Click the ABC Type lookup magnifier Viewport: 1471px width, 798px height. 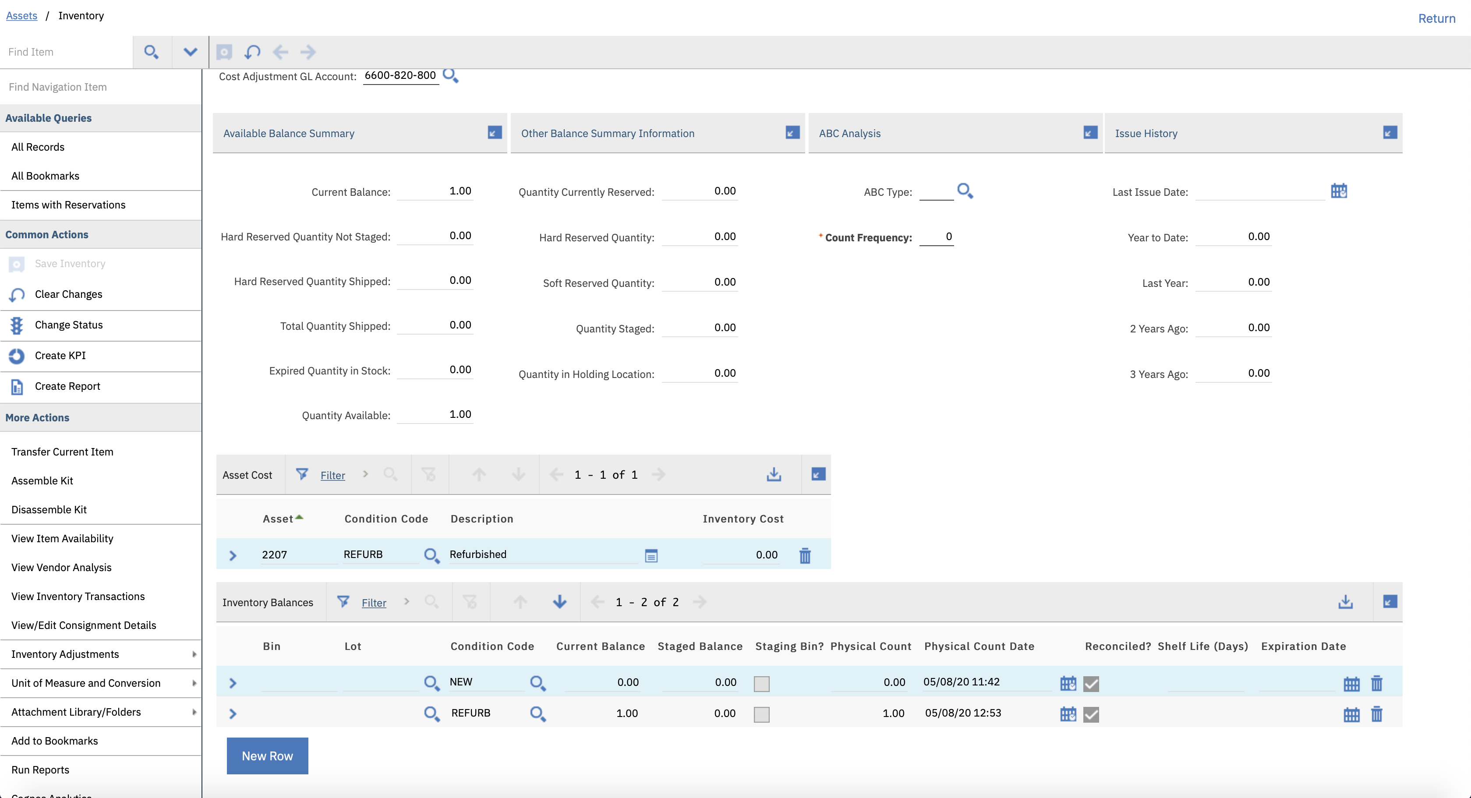965,191
